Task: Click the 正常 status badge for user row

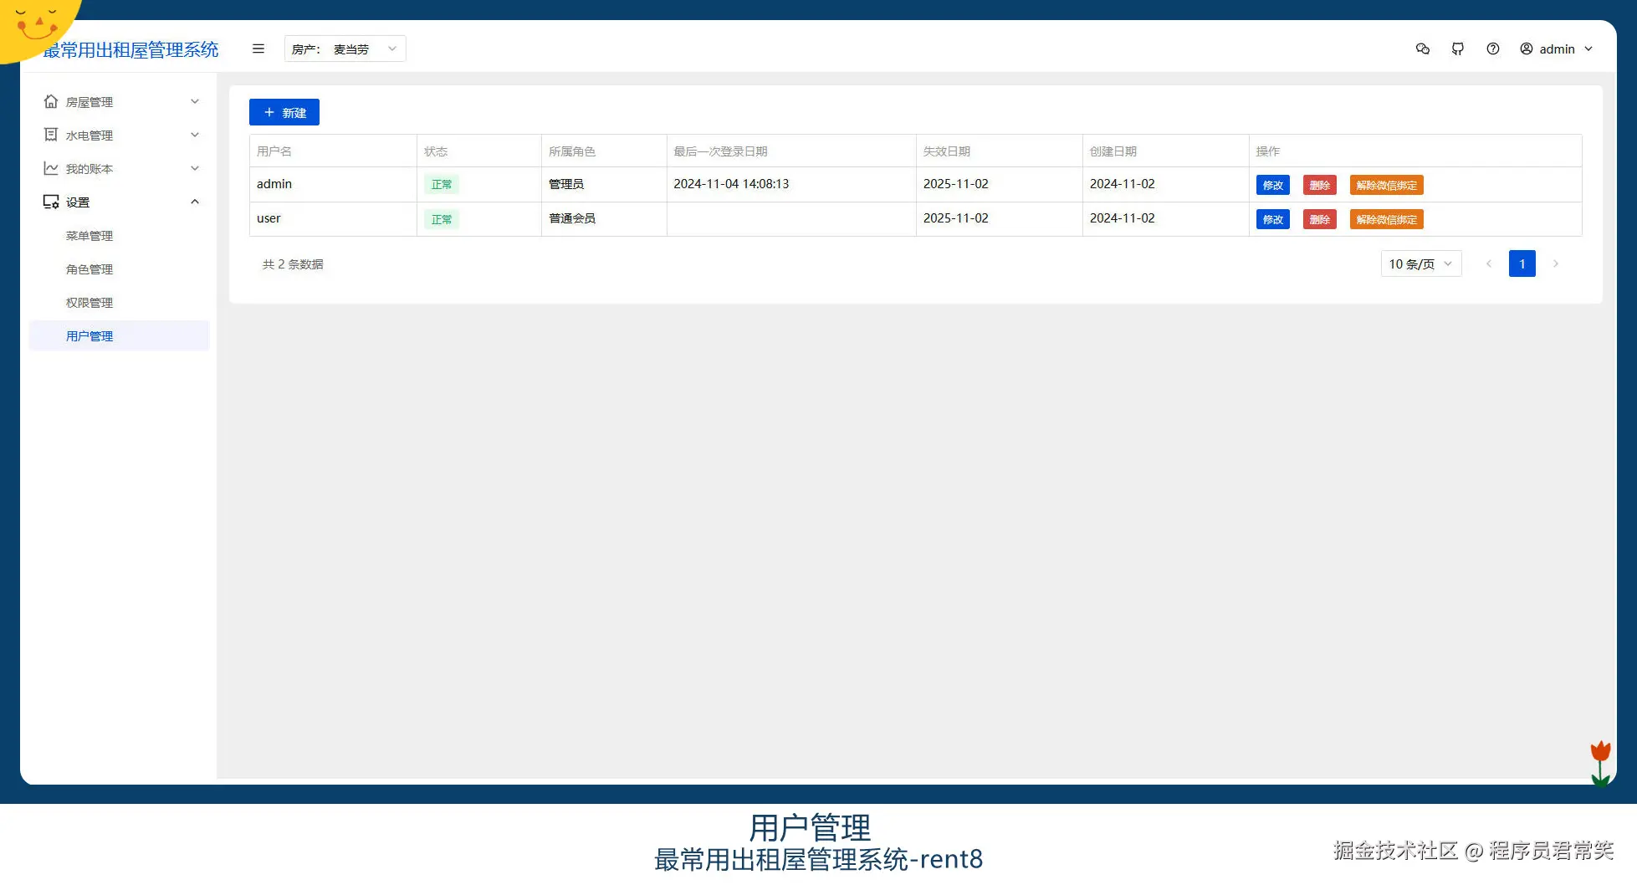Action: [442, 219]
